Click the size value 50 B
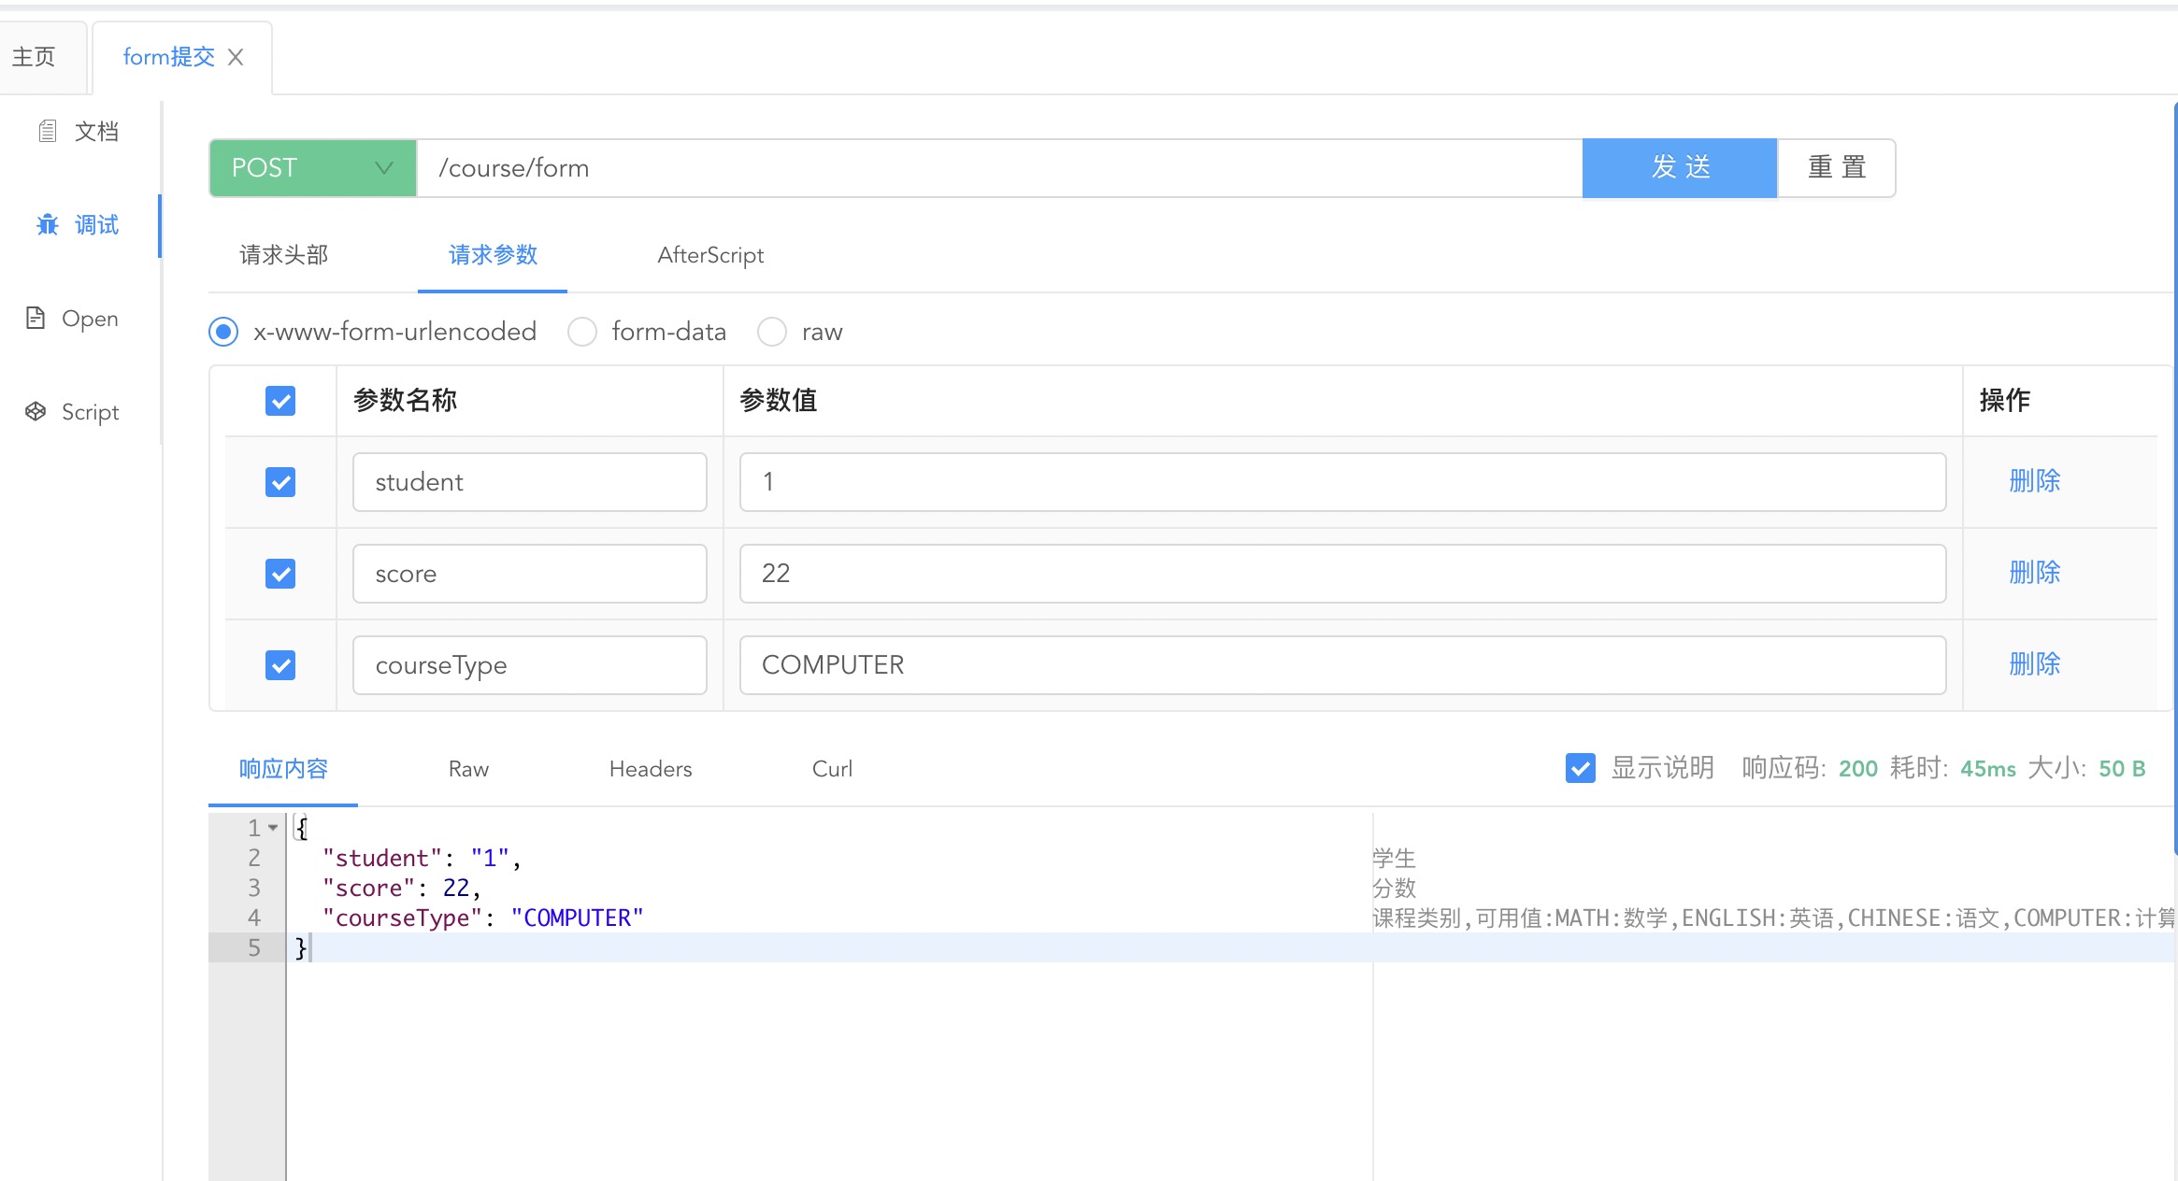 tap(2121, 769)
